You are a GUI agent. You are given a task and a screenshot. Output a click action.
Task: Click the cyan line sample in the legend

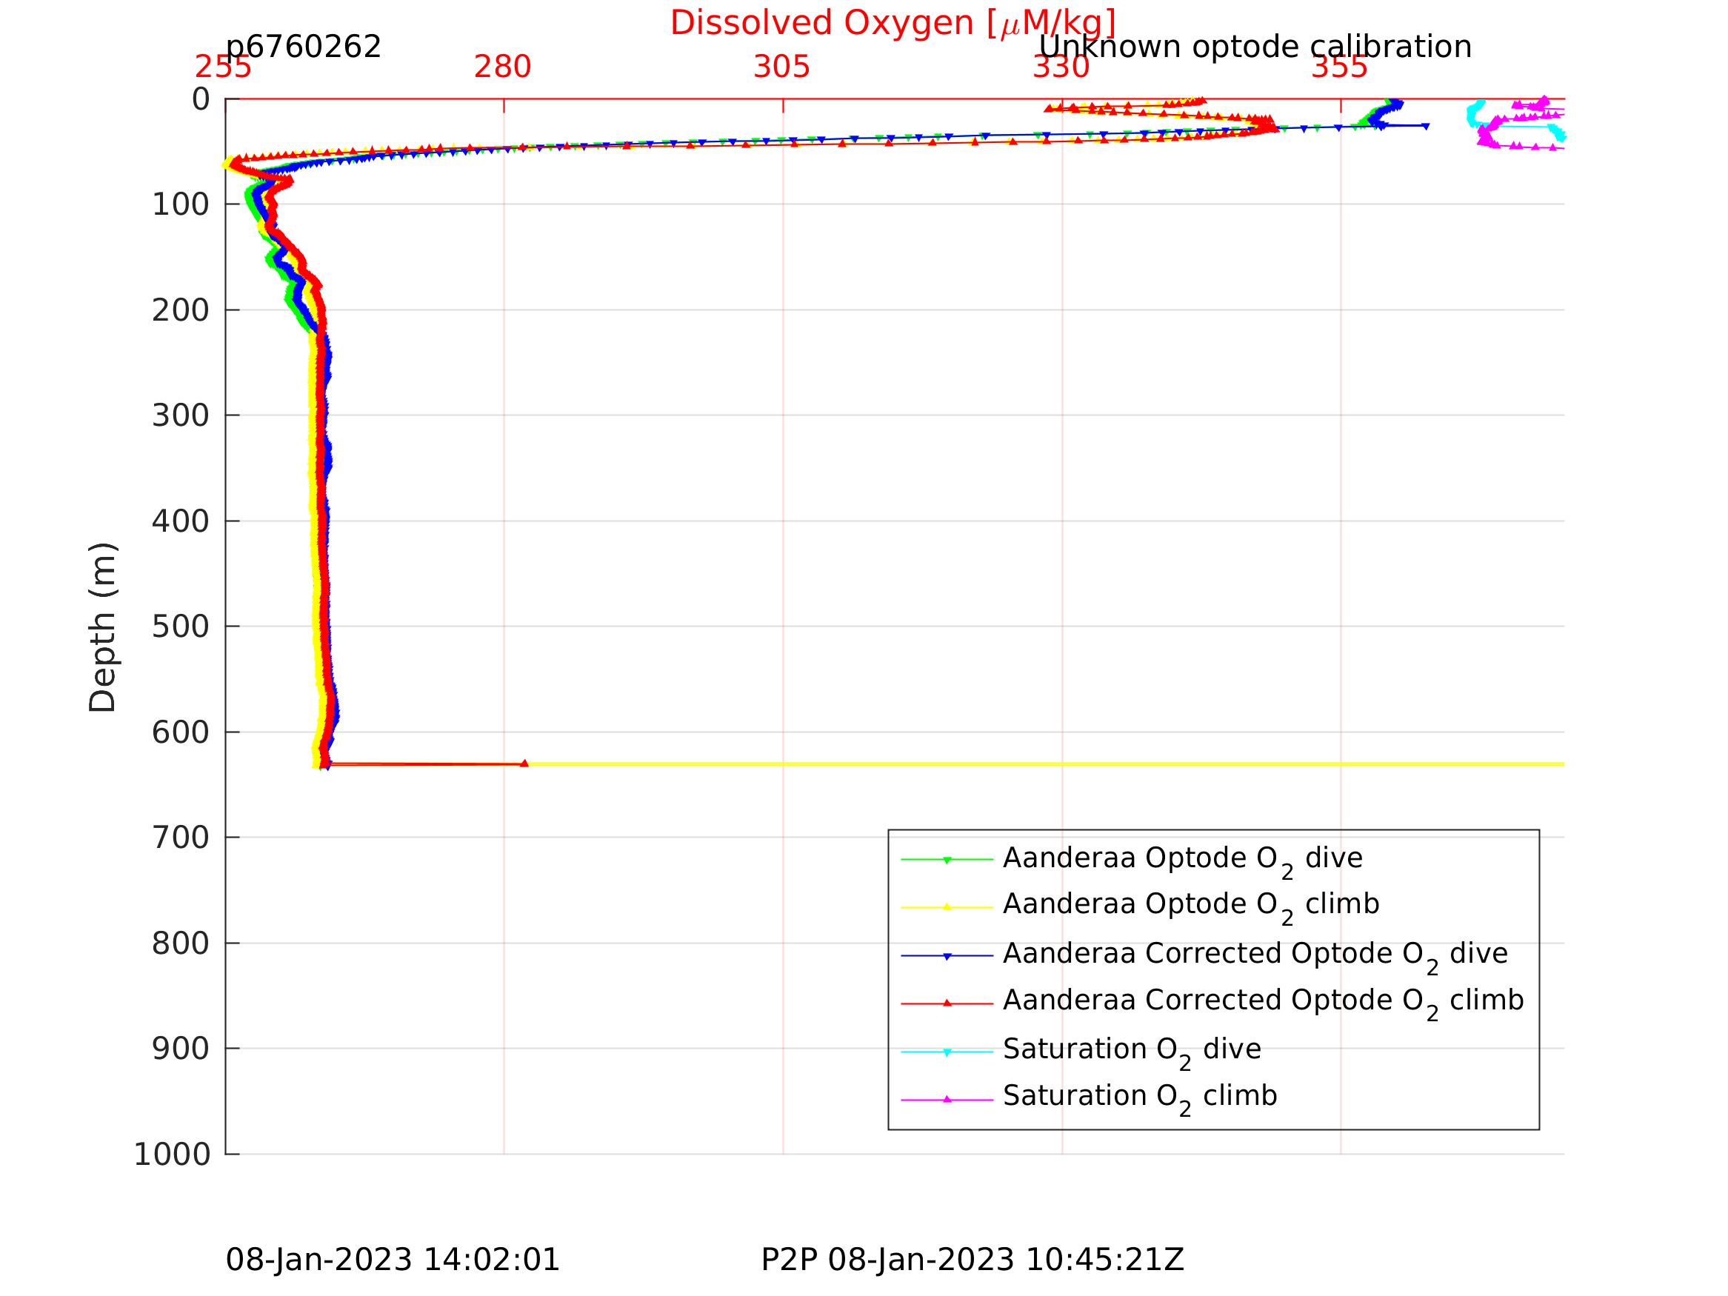947,1052
